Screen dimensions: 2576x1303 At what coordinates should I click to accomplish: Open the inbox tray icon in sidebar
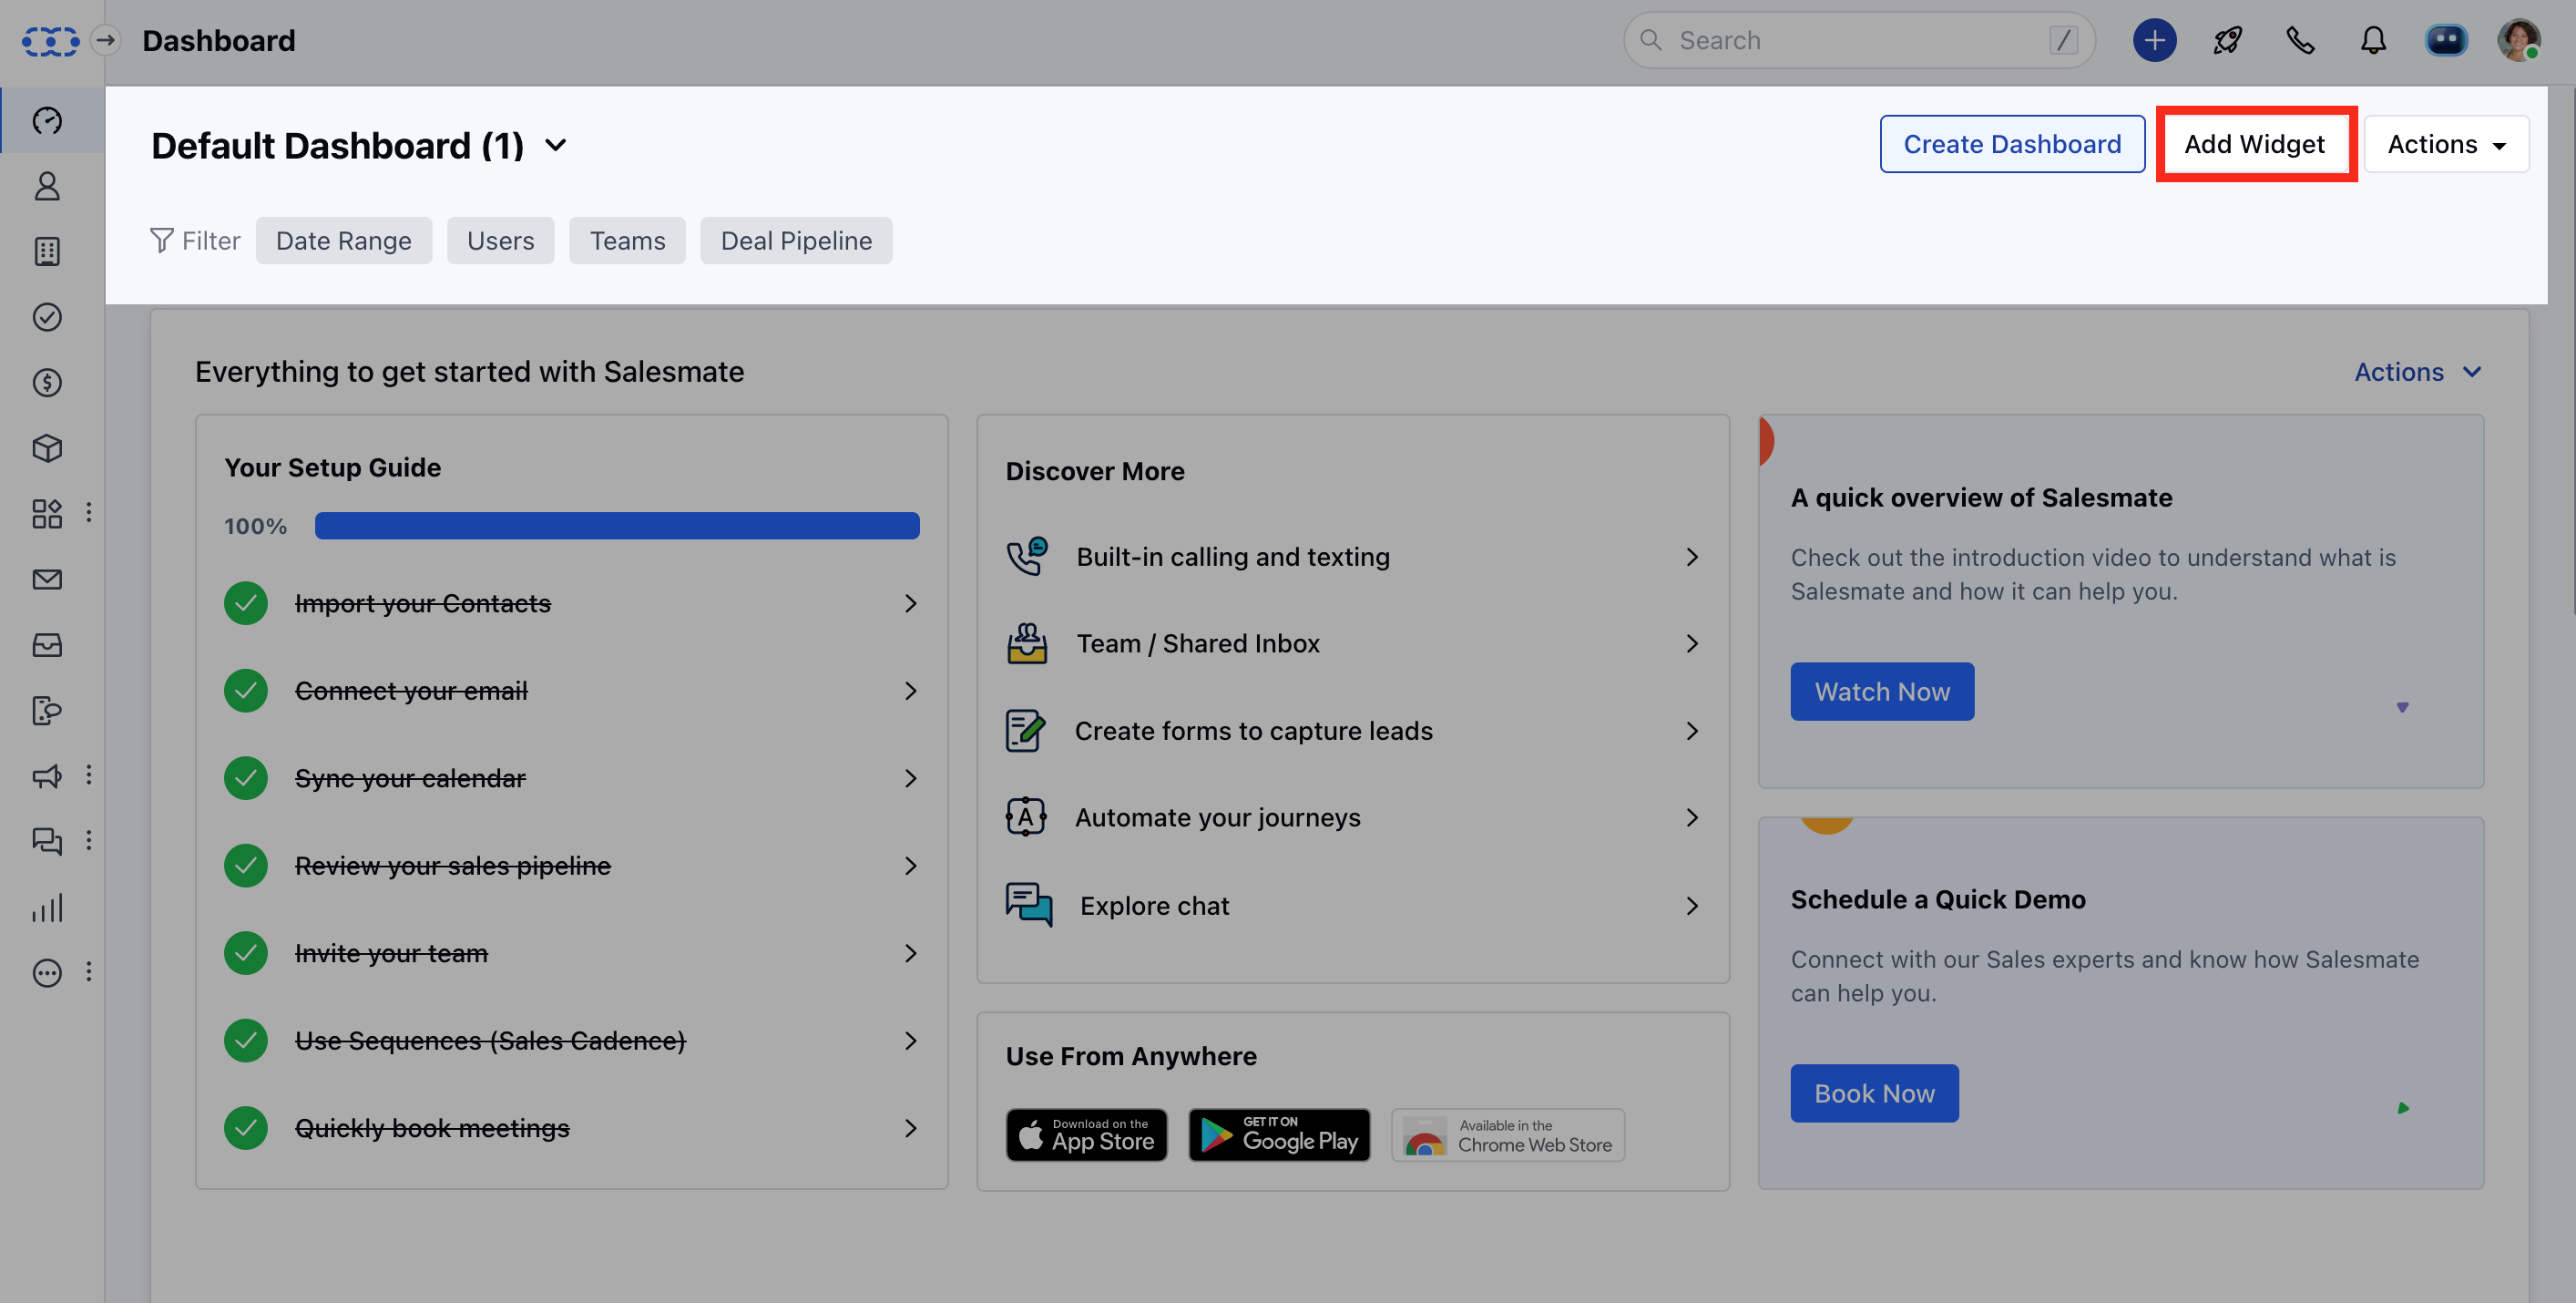pyautogui.click(x=47, y=645)
